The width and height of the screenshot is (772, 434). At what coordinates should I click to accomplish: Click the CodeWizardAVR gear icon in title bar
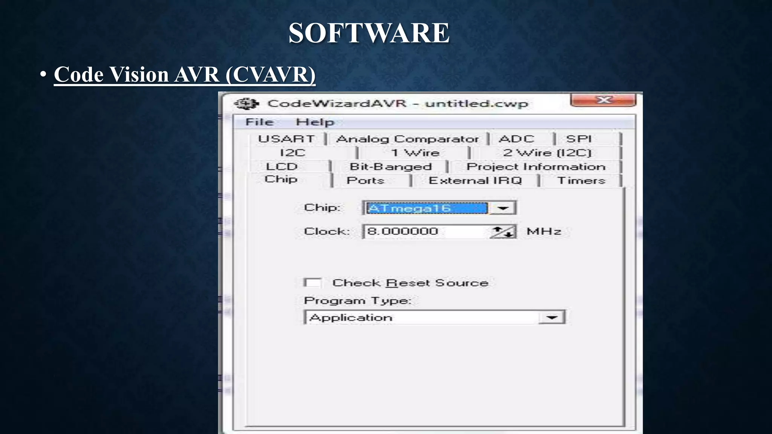[246, 103]
